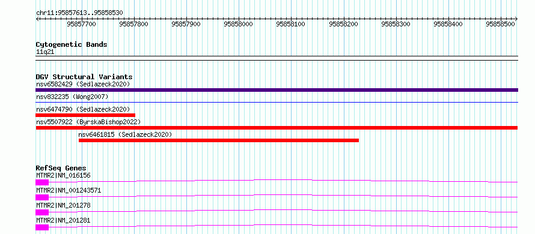Click ruler position 95858500
Viewport: 535px width, 234px height.
[x=500, y=24]
